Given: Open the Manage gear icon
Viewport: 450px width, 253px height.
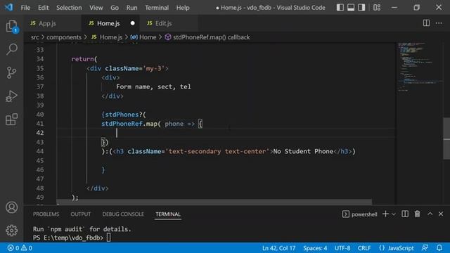Looking at the screenshot, I should pyautogui.click(x=11, y=230).
